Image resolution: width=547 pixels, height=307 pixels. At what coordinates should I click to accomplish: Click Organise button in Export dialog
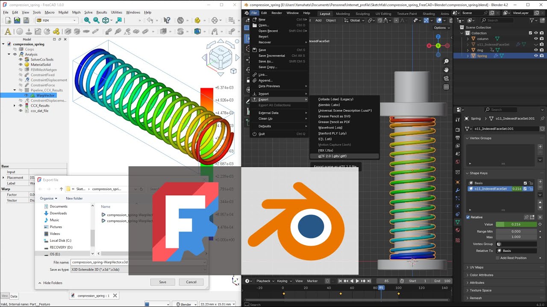(48, 198)
